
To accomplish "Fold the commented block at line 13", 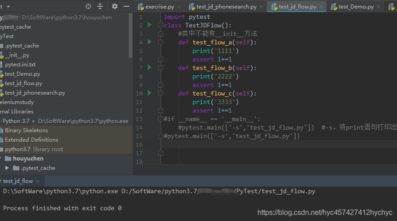I will (161, 119).
